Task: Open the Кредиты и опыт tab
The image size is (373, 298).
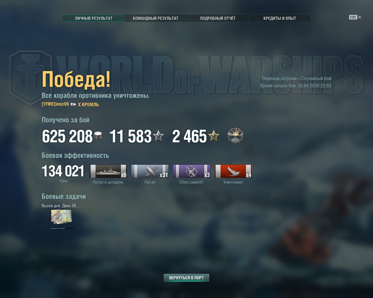Action: (x=280, y=18)
